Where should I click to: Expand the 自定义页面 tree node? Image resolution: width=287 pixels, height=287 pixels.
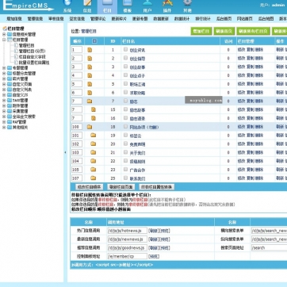click(x=4, y=84)
